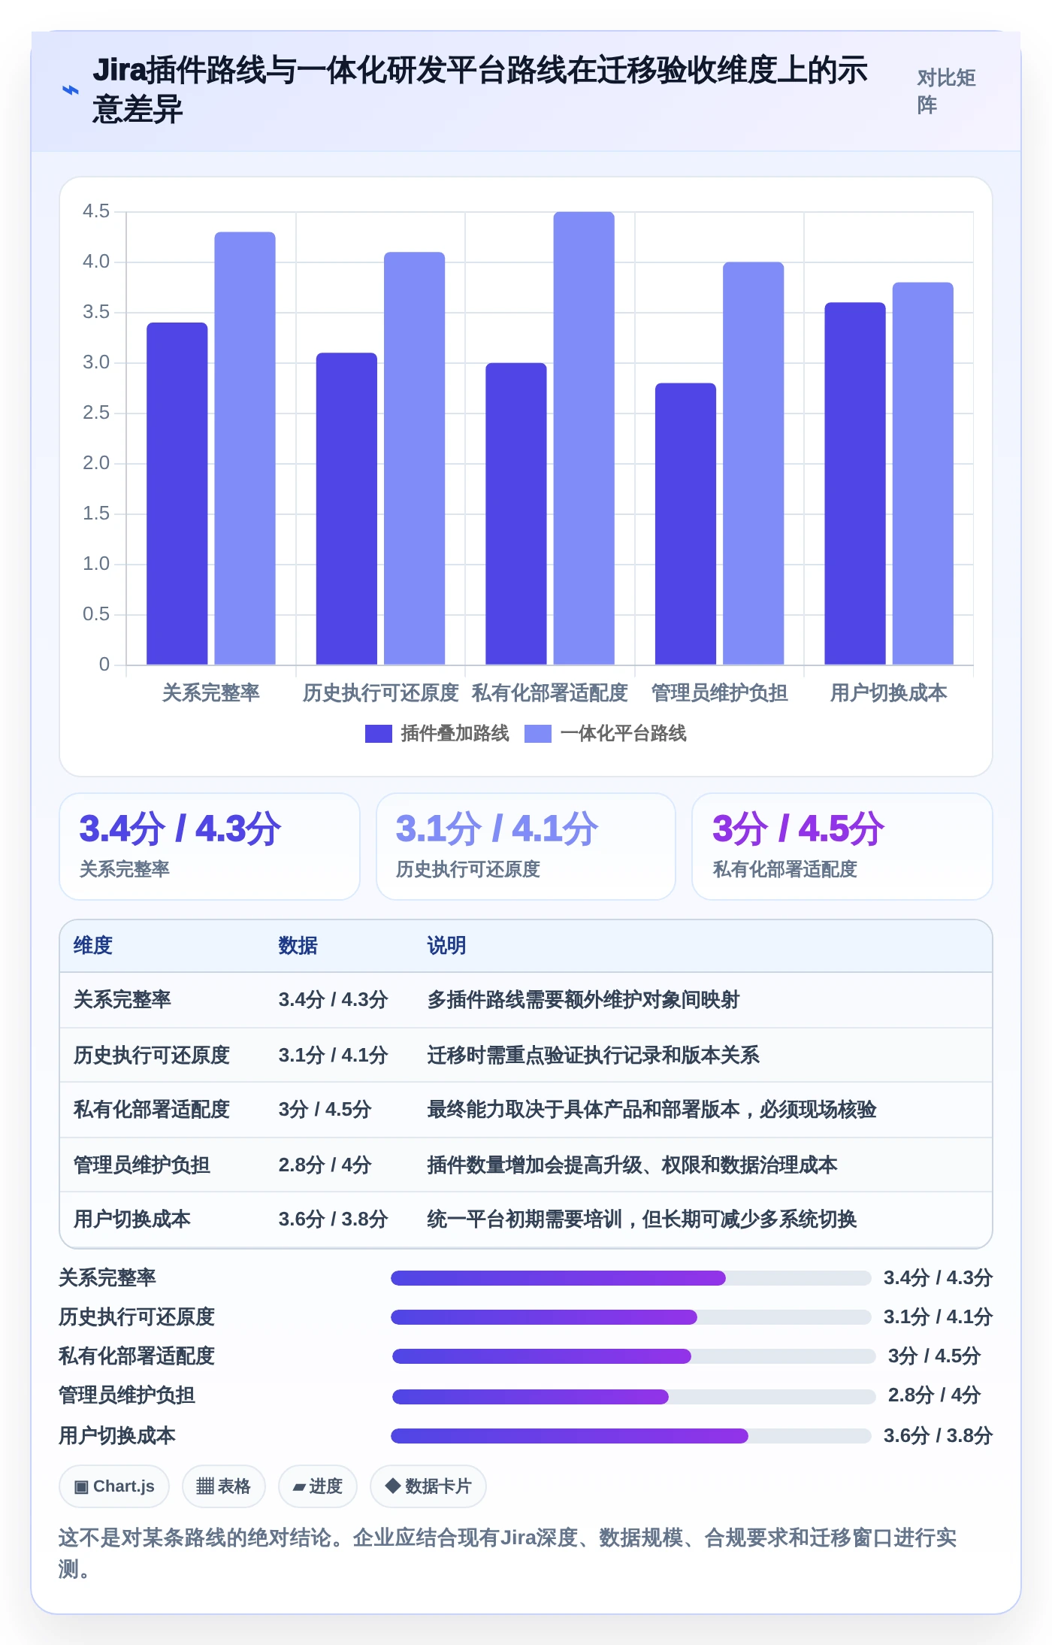This screenshot has width=1052, height=1645.
Task: Select the 进度 tag chip
Action: [x=317, y=1486]
